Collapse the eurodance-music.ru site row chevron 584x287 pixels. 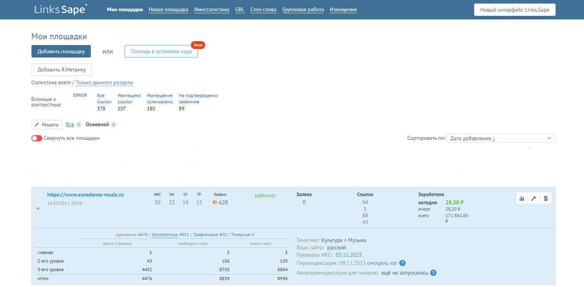click(38, 209)
